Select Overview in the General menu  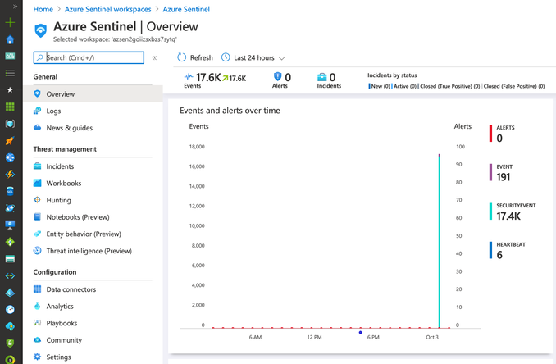93,94
